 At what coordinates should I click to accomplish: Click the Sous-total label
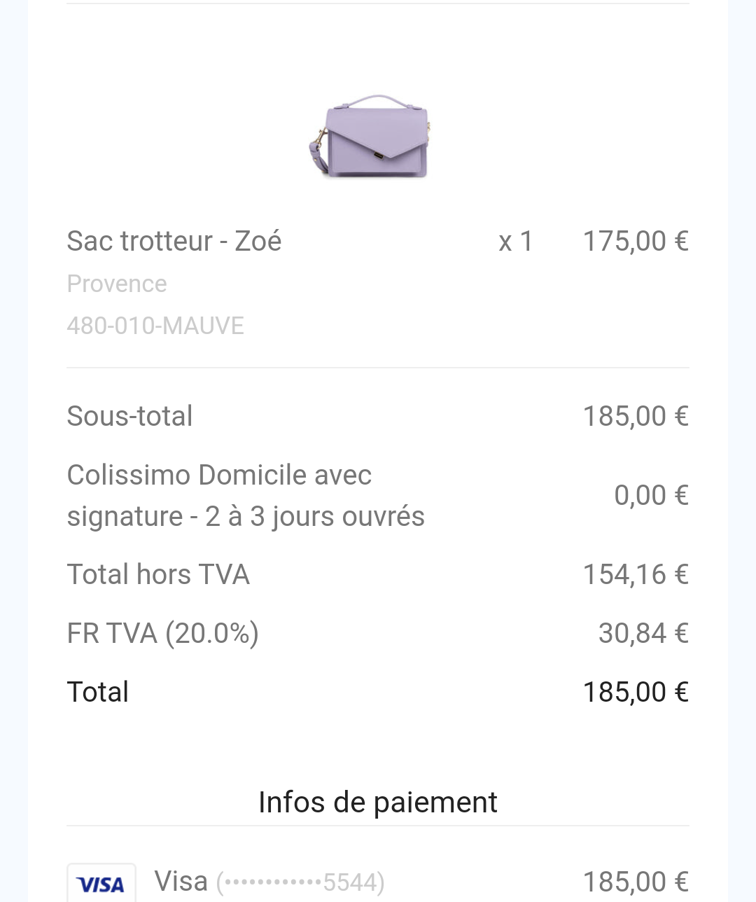point(129,416)
